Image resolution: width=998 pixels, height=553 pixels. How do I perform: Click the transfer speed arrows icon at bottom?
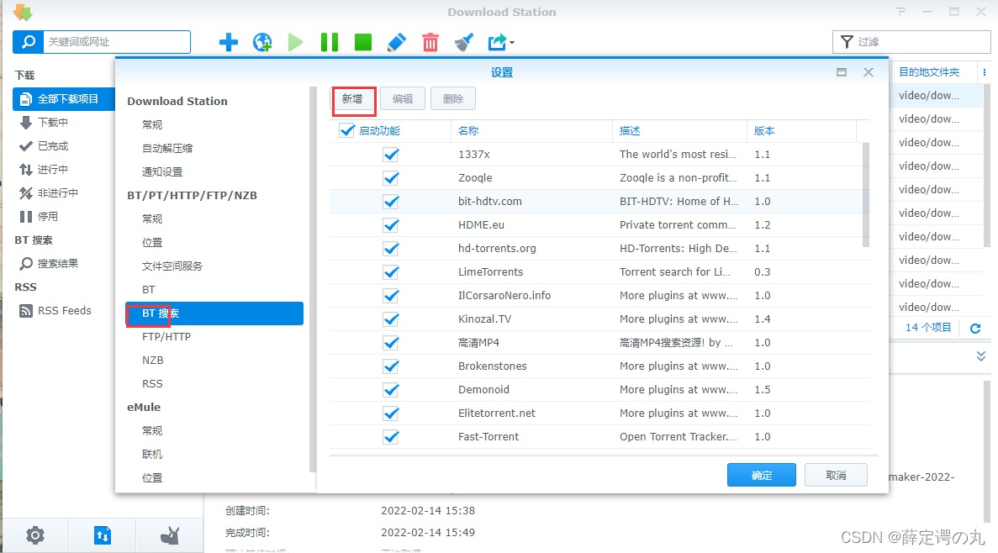[x=103, y=535]
